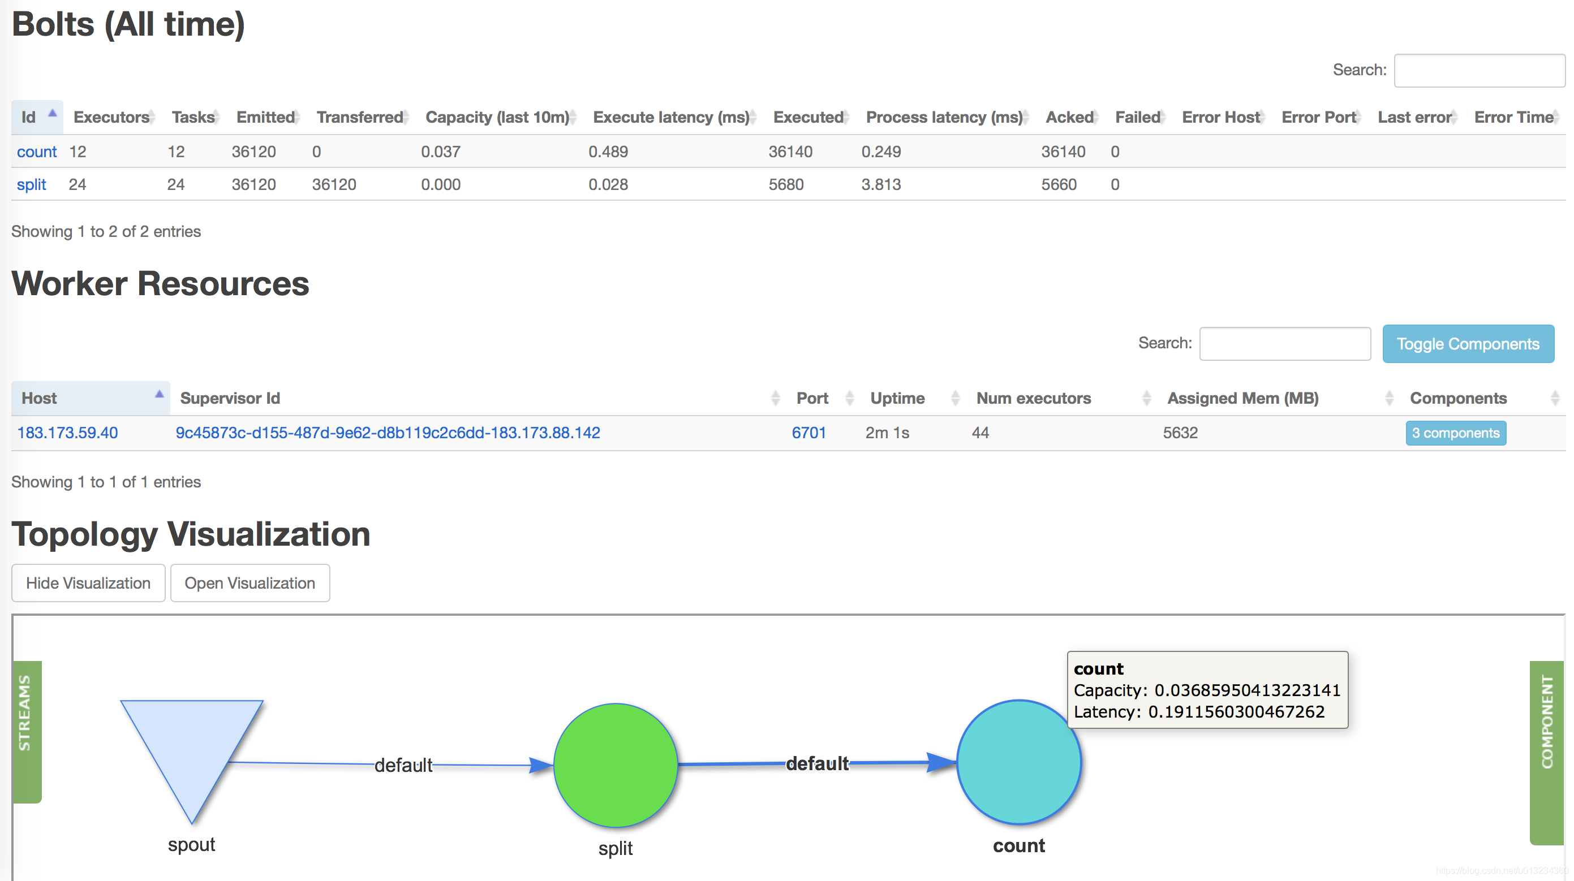Image resolution: width=1574 pixels, height=881 pixels.
Task: Open the count bolt link
Action: [x=37, y=152]
